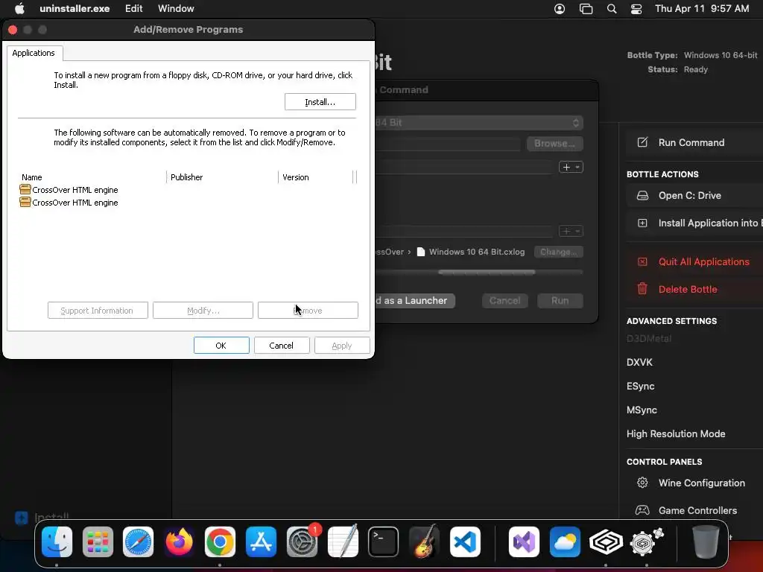This screenshot has height=572, width=763.
Task: Click the Apply button
Action: (x=342, y=346)
